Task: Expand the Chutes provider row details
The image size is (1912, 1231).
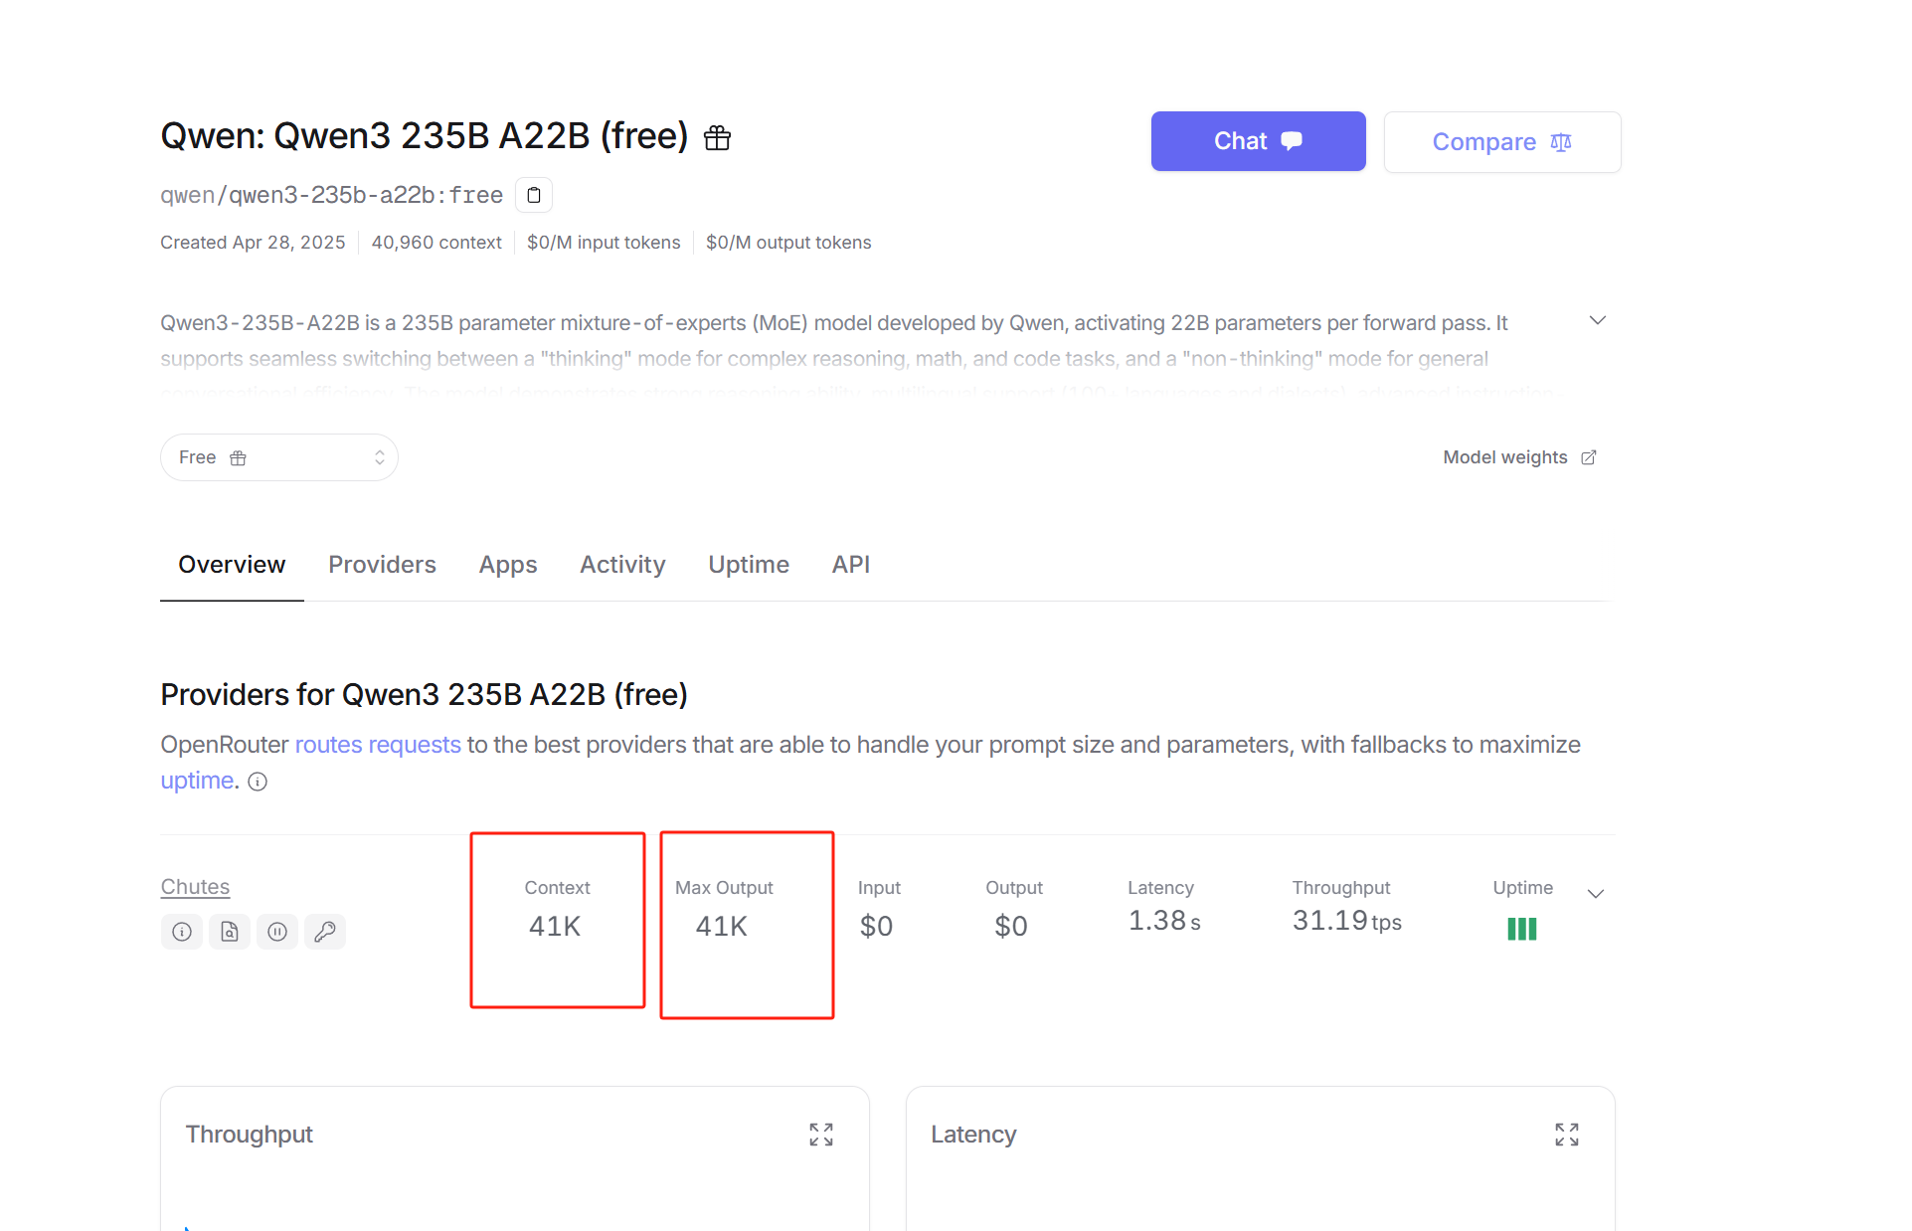Action: coord(1596,894)
